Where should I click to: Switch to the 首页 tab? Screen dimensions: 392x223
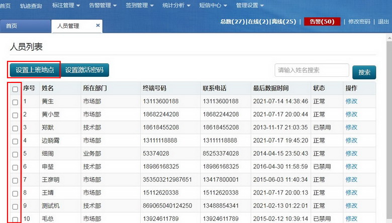tap(26, 26)
